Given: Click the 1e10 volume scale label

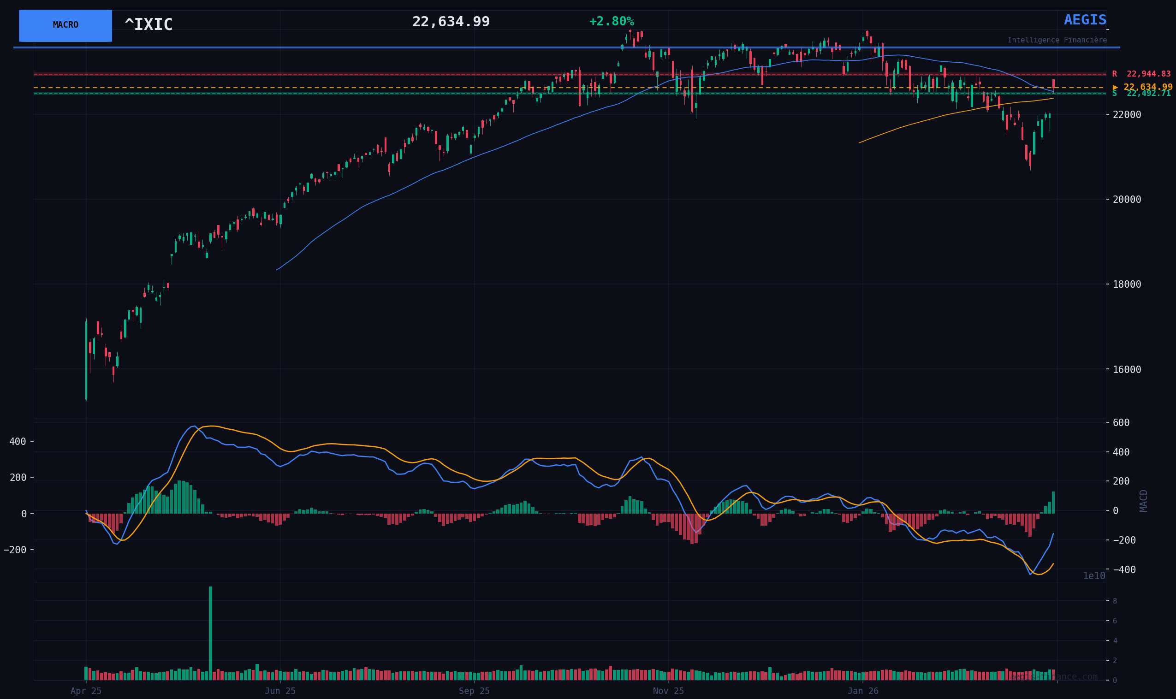Looking at the screenshot, I should point(1093,576).
